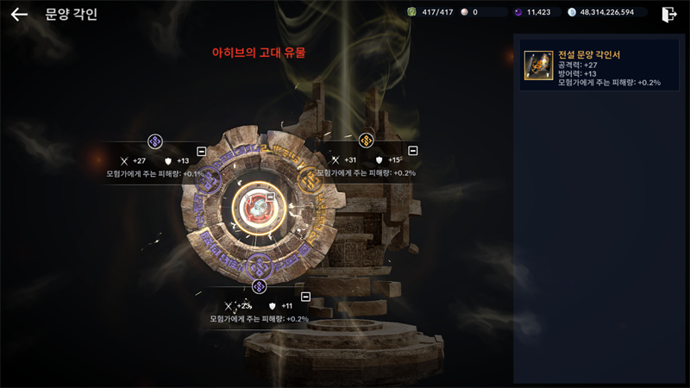The width and height of the screenshot is (690, 388).
Task: Go back using the arrow icon
Action: pos(19,14)
